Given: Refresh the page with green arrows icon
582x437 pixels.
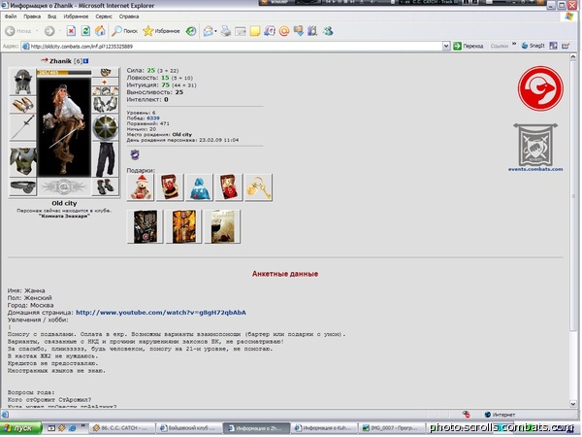Looking at the screenshot, I should (85, 31).
